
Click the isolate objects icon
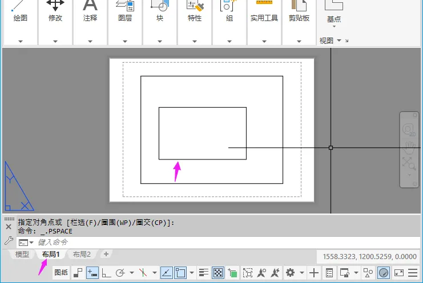click(x=368, y=273)
